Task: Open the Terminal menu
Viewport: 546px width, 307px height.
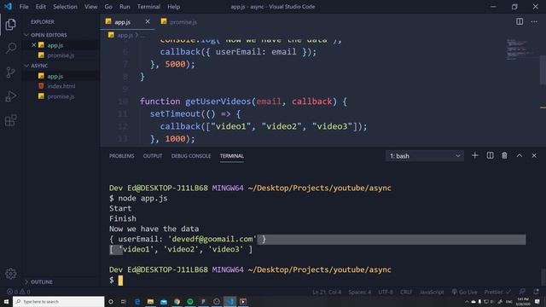Action: coord(148,7)
